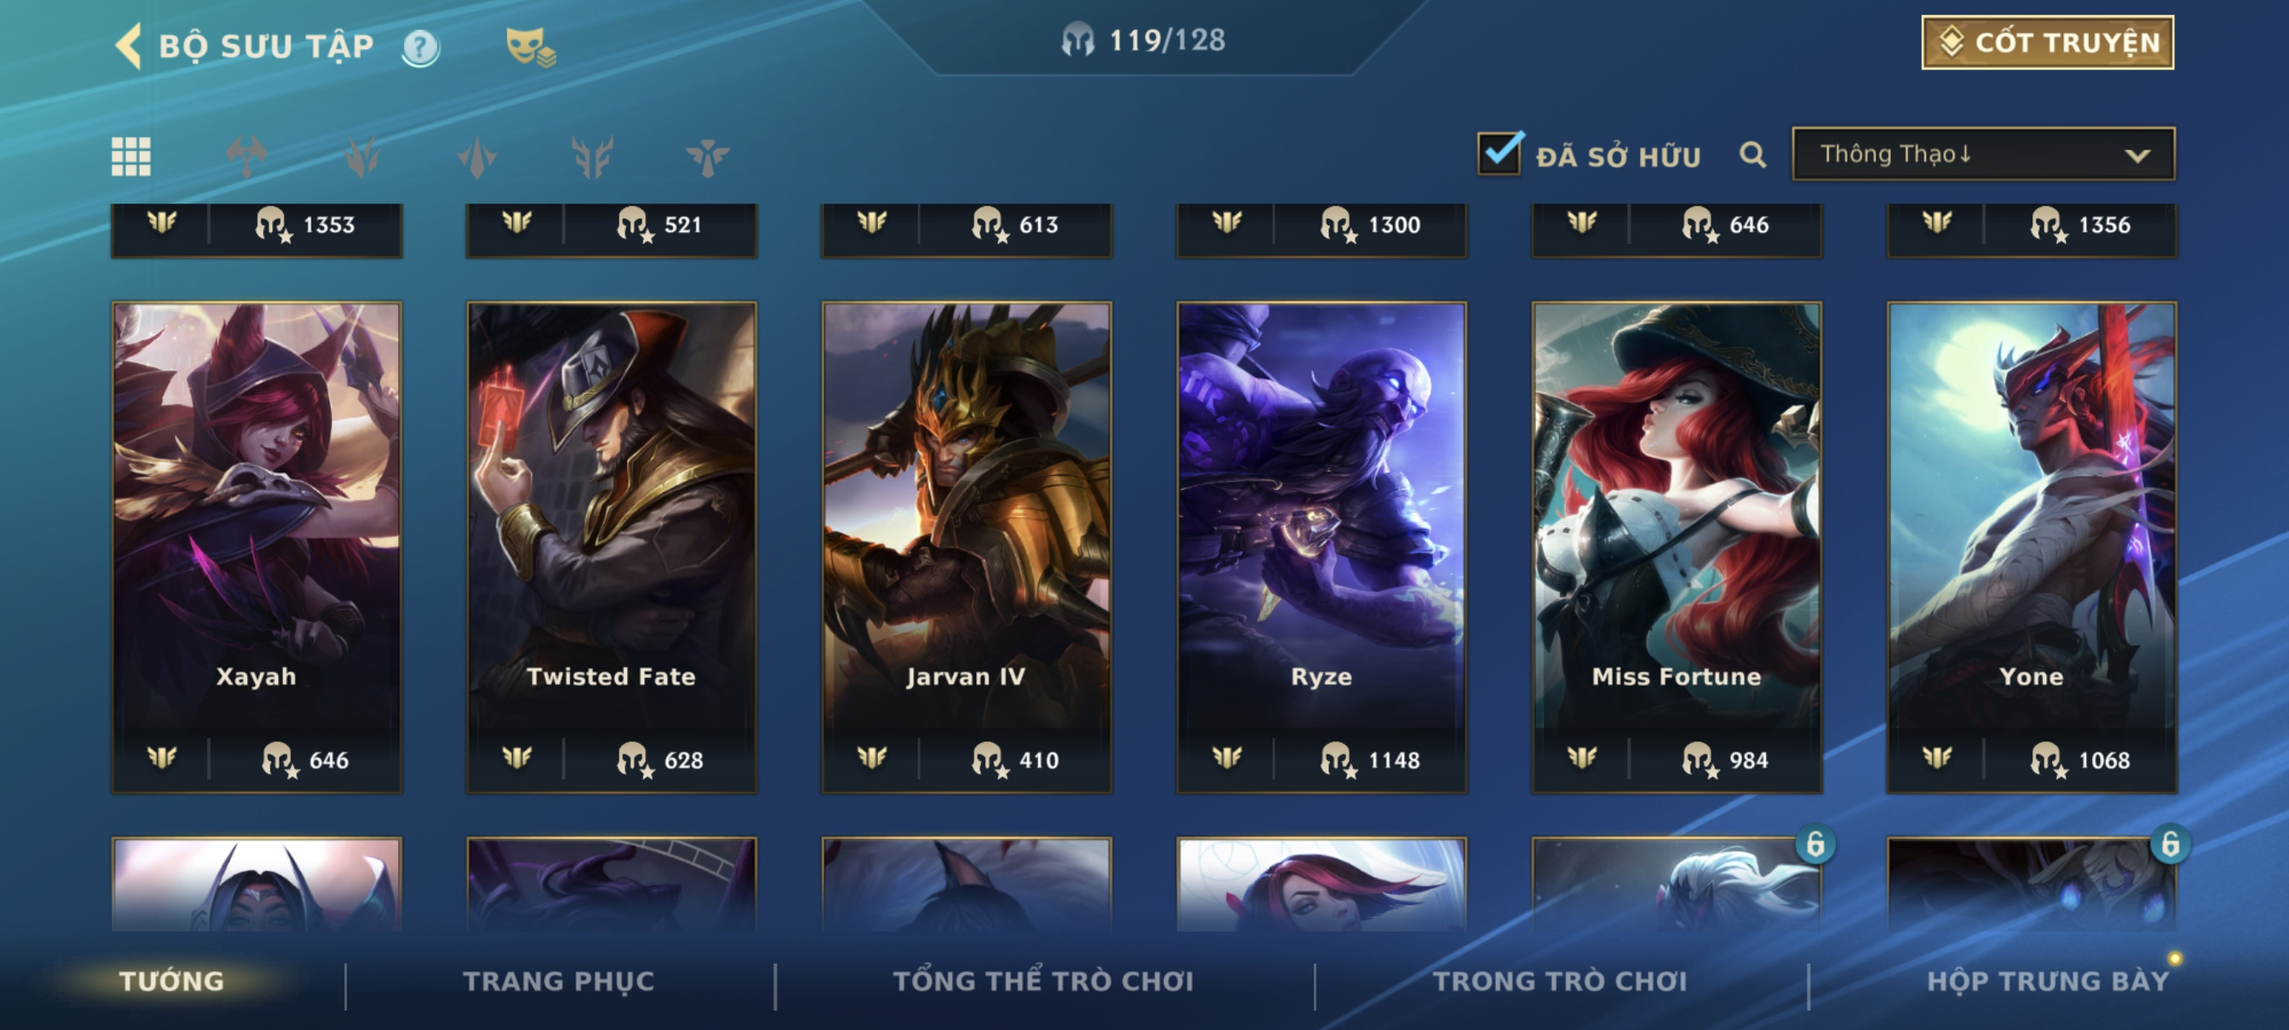This screenshot has width=2289, height=1030.
Task: Open the golden mask and coins icon
Action: [x=530, y=47]
